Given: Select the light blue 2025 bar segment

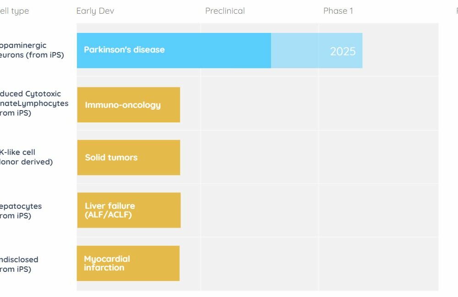Looking at the screenshot, I should 316,50.
